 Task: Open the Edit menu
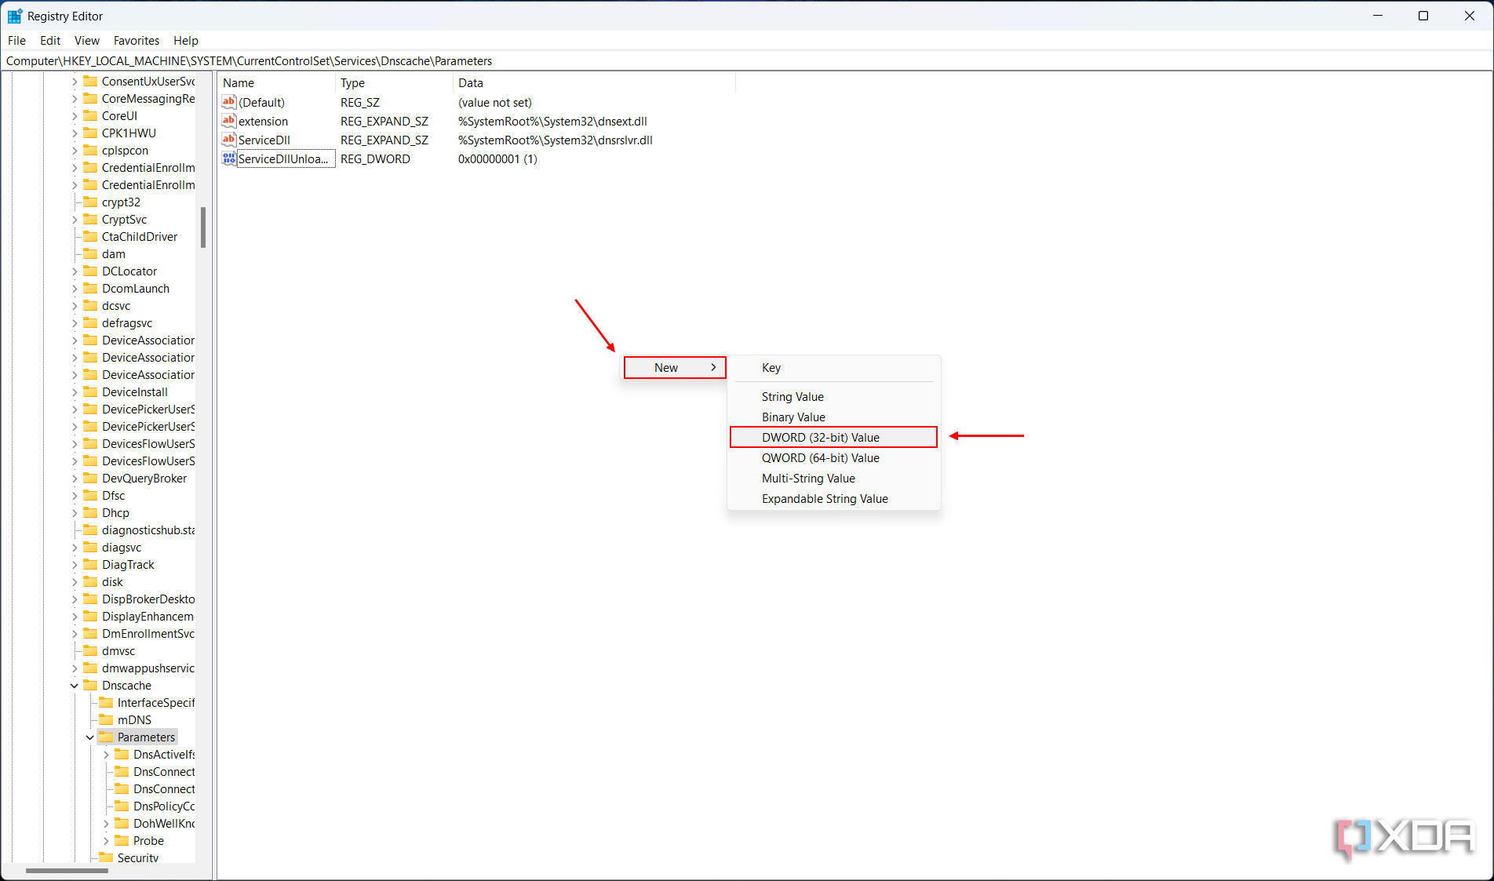(x=50, y=40)
